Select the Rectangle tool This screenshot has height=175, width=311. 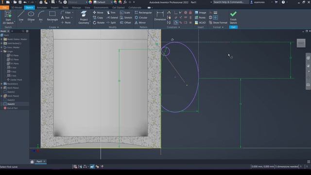click(x=52, y=16)
